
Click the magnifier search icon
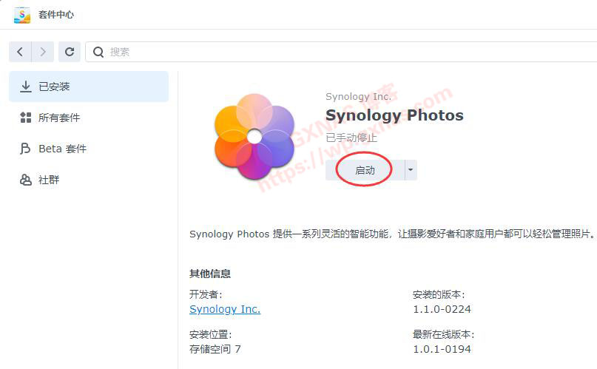tap(98, 52)
